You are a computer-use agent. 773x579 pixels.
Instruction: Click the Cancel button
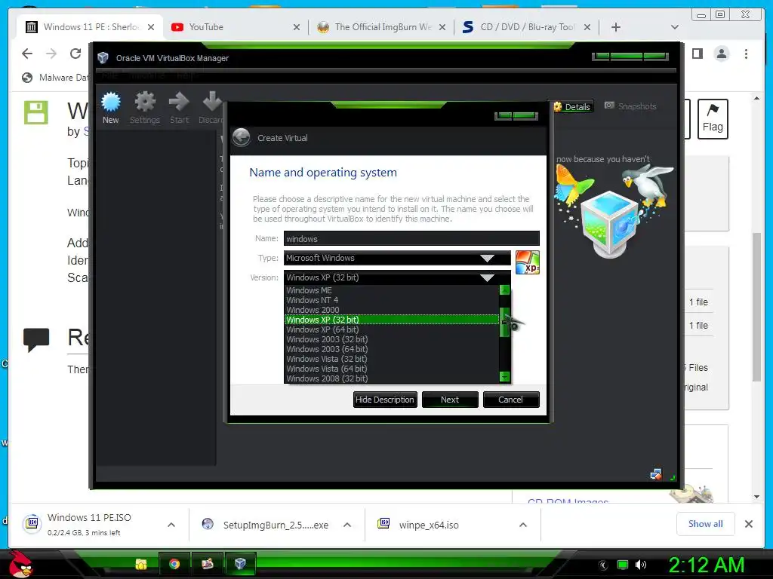pyautogui.click(x=511, y=400)
